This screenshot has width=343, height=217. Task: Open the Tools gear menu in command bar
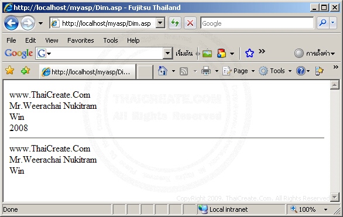pyautogui.click(x=275, y=71)
